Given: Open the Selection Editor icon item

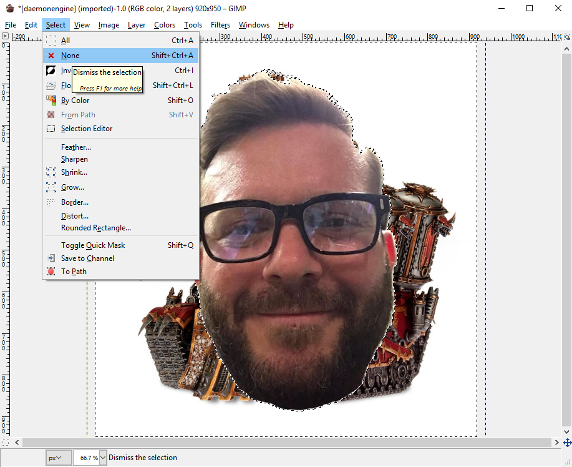Looking at the screenshot, I should (x=51, y=129).
